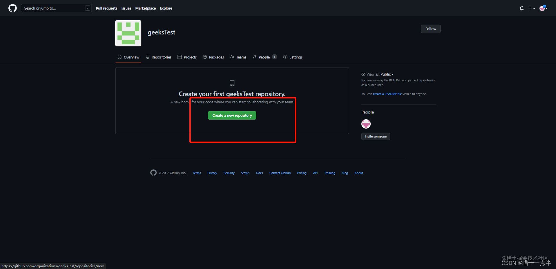Switch to the Packages tab

tap(213, 57)
